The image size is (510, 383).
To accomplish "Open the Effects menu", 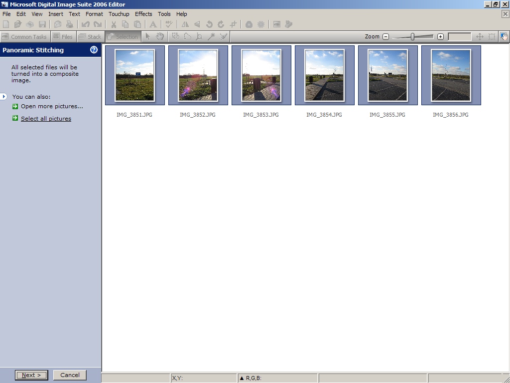I will [143, 14].
